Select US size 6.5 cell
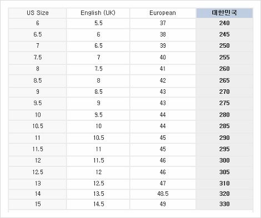Image resolution: width=261 pixels, height=218 pixels. tap(38, 35)
